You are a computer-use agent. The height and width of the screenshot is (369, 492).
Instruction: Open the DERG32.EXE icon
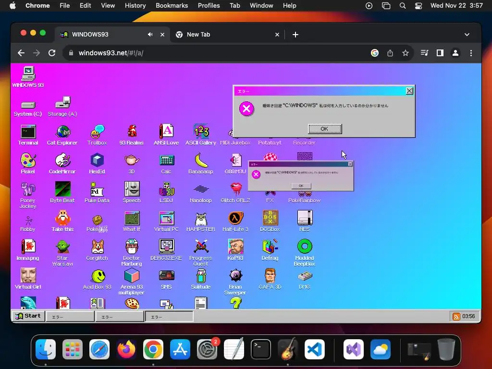[166, 250]
